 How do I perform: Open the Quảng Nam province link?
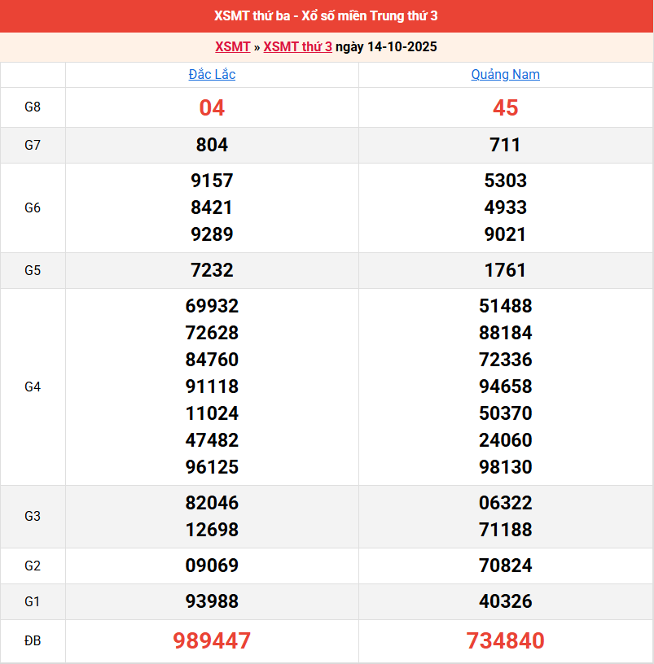505,74
